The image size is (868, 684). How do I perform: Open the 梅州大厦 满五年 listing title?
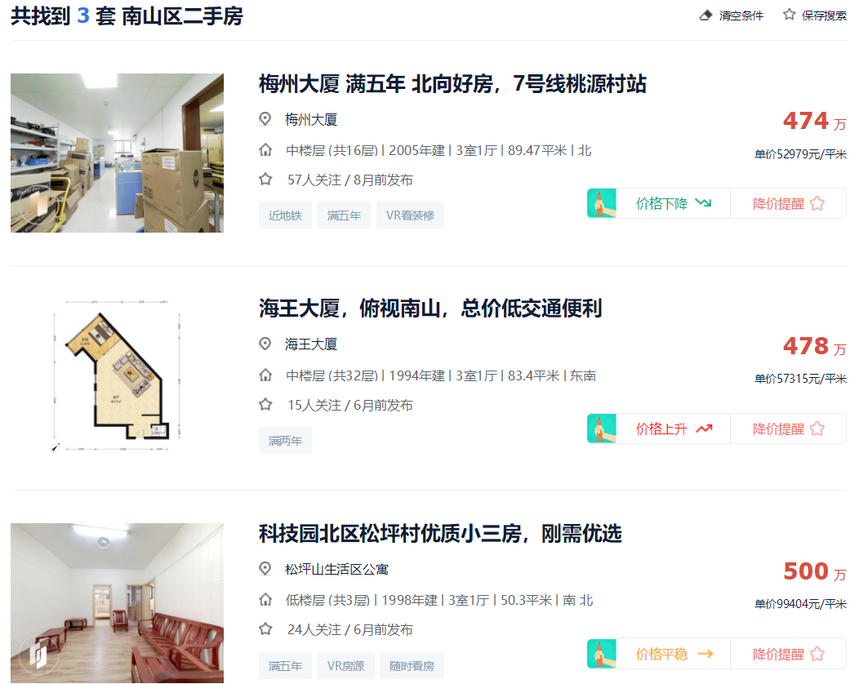click(x=452, y=84)
